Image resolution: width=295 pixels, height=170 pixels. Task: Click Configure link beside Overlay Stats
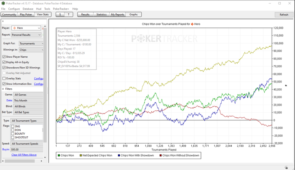point(39,79)
